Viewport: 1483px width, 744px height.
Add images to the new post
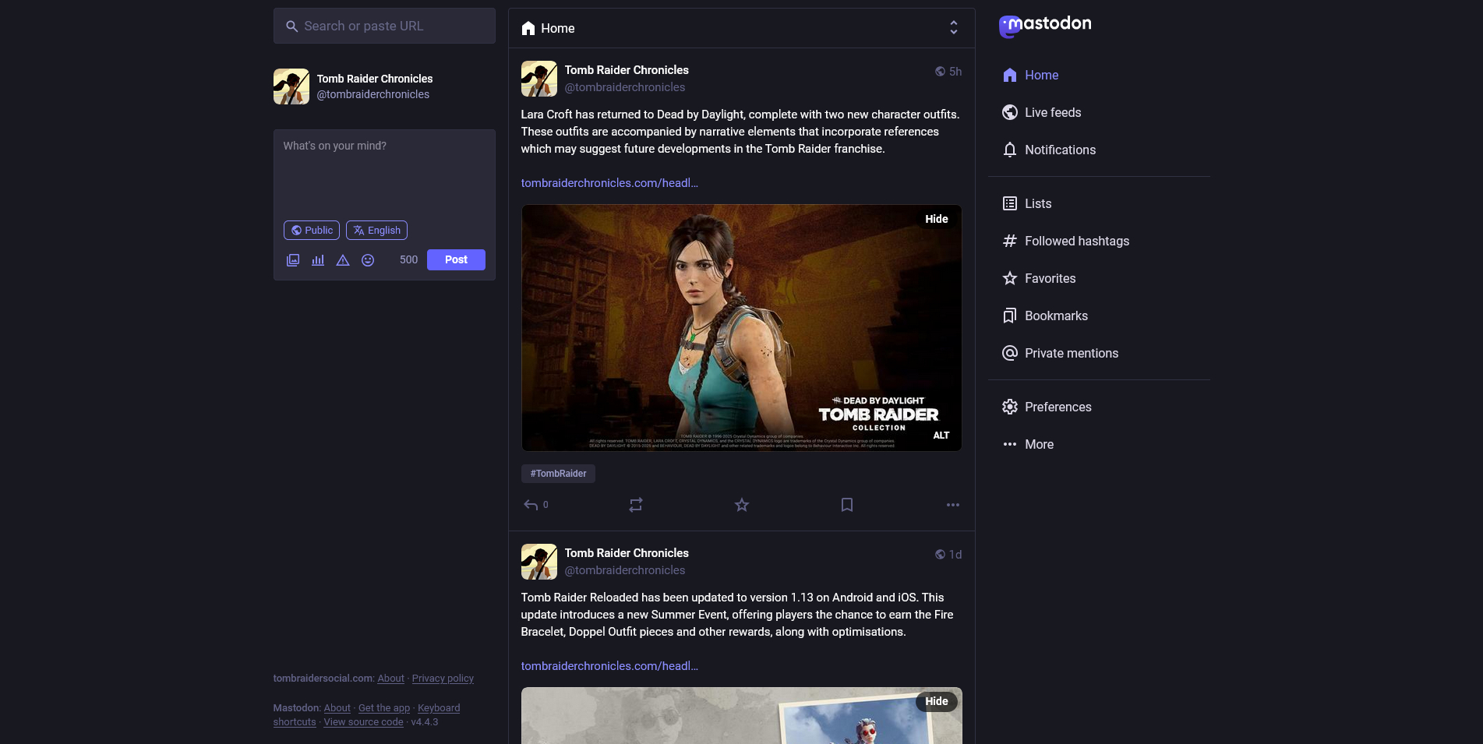tap(293, 260)
